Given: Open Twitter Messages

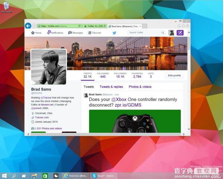Looking at the screenshot, I should point(75,33).
